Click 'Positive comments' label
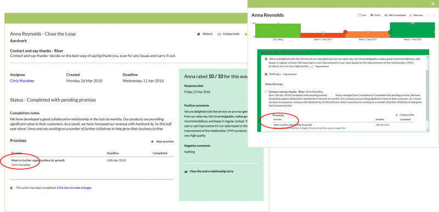 pyautogui.click(x=196, y=105)
